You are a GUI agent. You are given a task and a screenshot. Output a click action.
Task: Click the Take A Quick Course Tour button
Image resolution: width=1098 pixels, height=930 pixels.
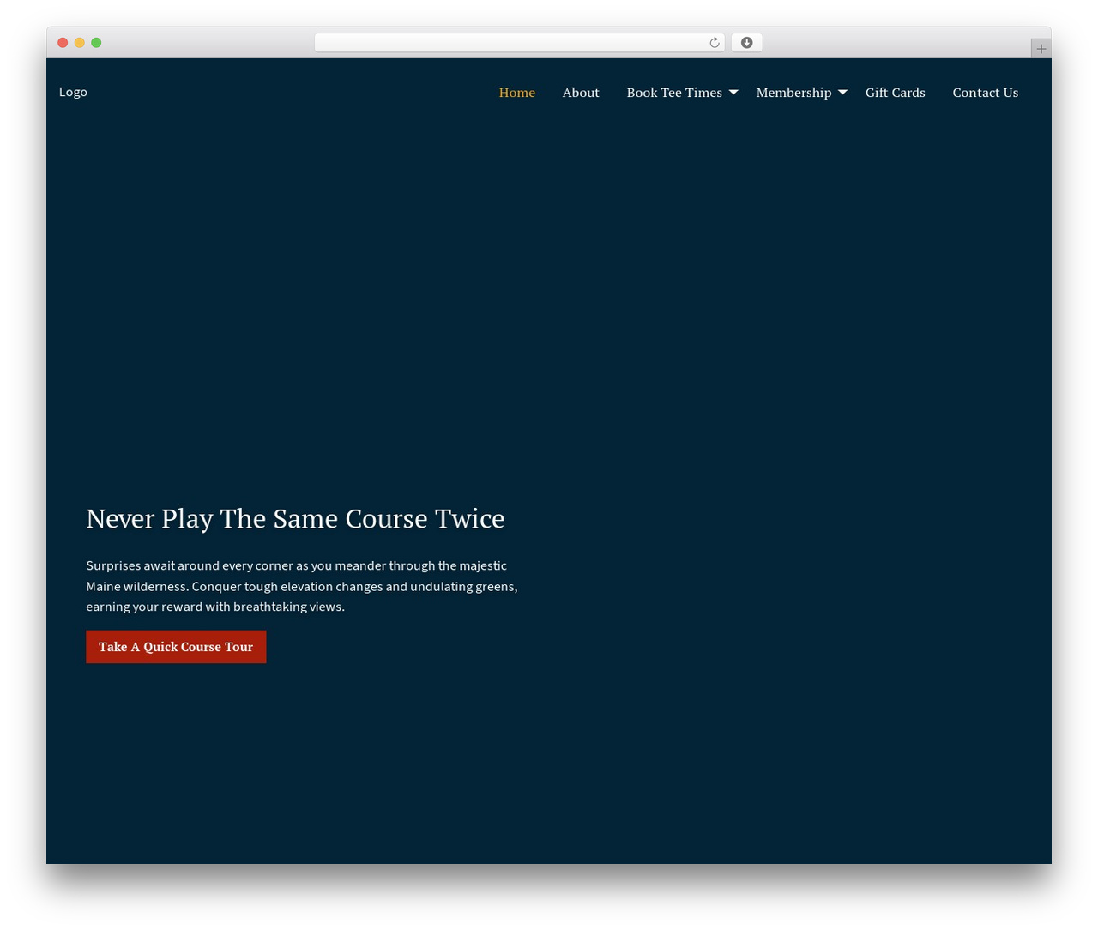(x=176, y=647)
